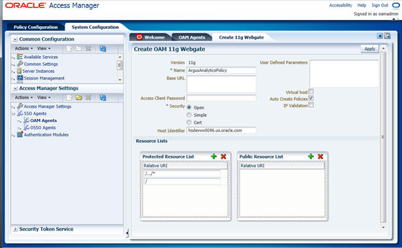Viewport: 402px width, 248px height.
Task: Select the Cert security radio button
Action: 189,122
